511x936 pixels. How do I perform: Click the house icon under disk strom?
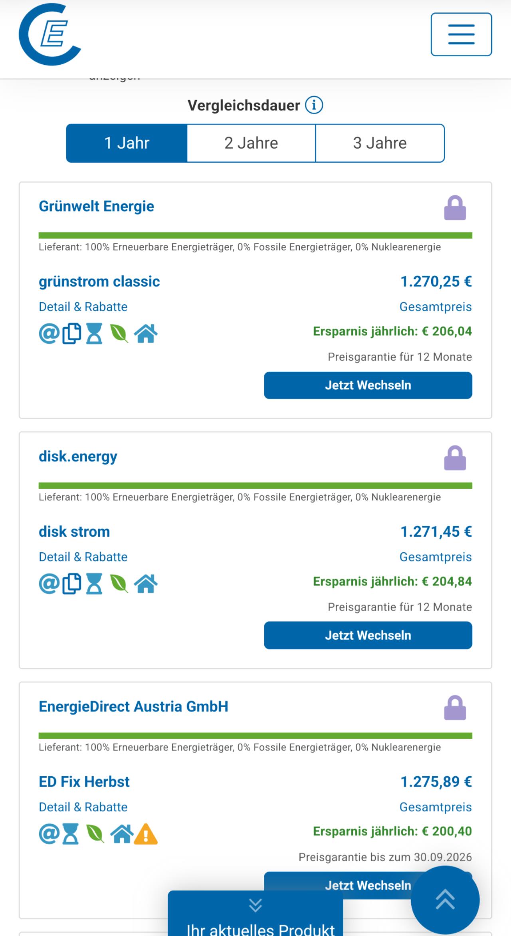pos(146,584)
